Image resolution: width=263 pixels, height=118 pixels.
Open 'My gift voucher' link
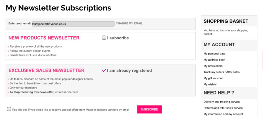(213, 78)
